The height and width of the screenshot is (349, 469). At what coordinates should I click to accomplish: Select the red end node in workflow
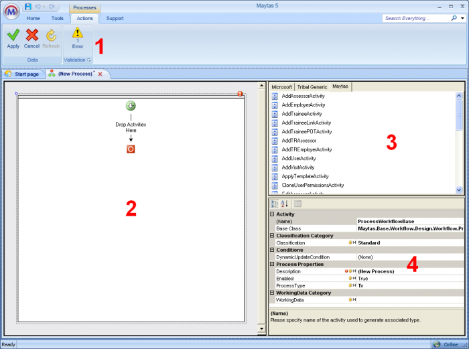point(131,149)
